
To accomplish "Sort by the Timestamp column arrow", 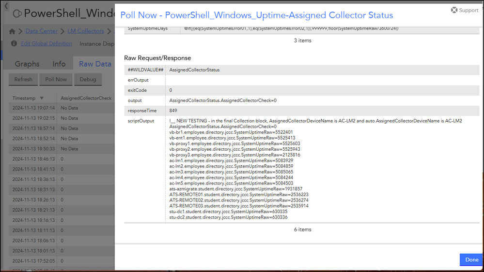I will 41,98.
